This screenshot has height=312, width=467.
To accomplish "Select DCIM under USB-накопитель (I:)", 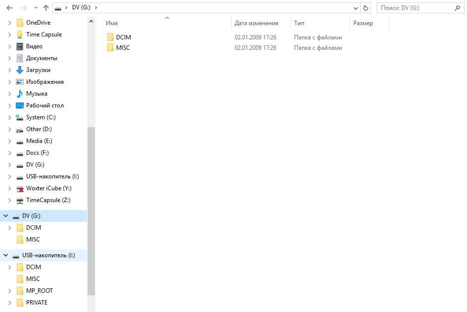I will [34, 267].
